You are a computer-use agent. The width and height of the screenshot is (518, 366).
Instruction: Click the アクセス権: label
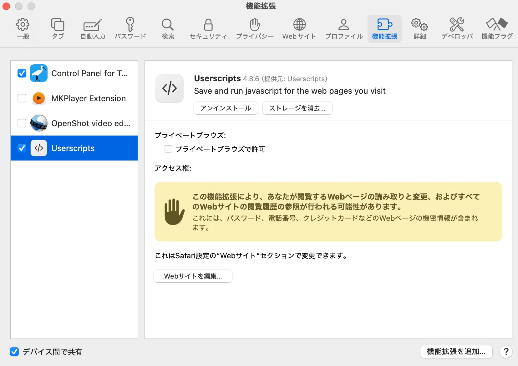pyautogui.click(x=173, y=168)
